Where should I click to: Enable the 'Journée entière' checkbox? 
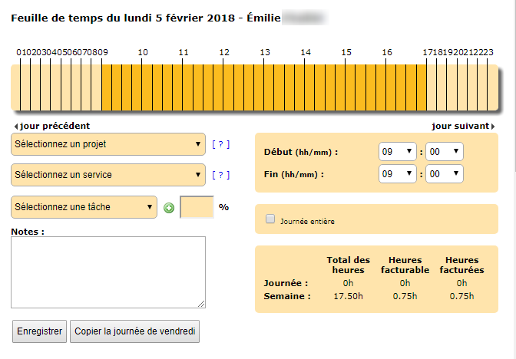click(x=270, y=219)
